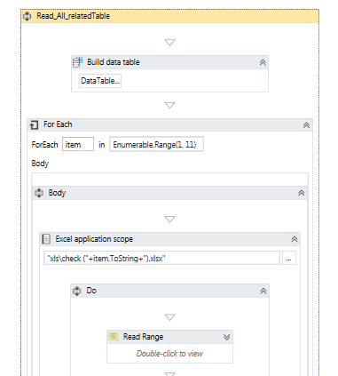Click the Read_All_relatedTable sequence icon
This screenshot has width=338, height=376.
pyautogui.click(x=27, y=16)
